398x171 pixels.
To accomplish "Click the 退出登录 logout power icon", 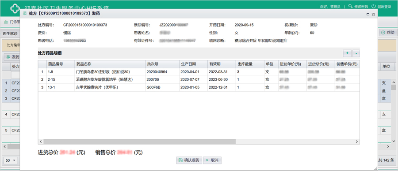I will coord(374,6).
